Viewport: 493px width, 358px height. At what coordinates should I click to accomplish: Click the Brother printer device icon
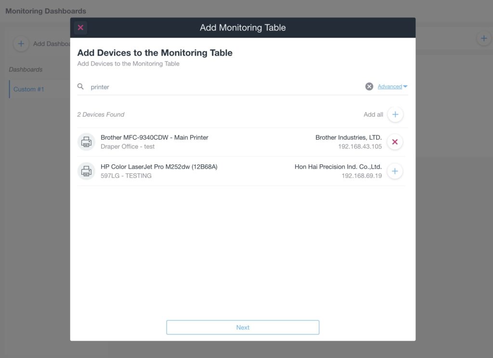click(86, 142)
